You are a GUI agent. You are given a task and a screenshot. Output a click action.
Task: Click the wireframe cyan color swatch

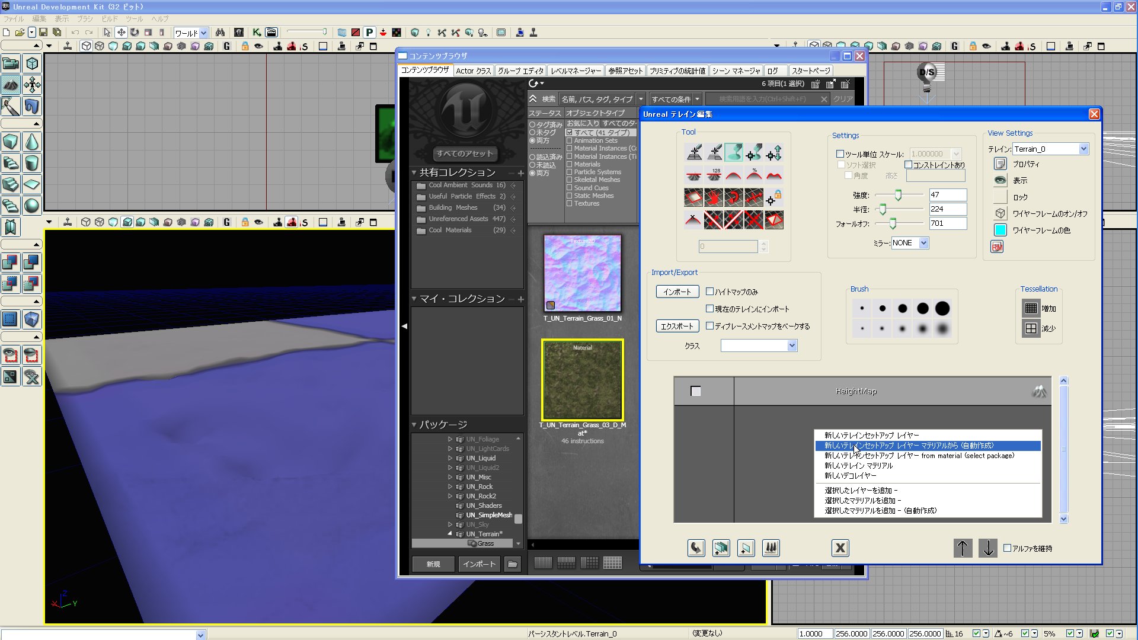coord(1000,230)
